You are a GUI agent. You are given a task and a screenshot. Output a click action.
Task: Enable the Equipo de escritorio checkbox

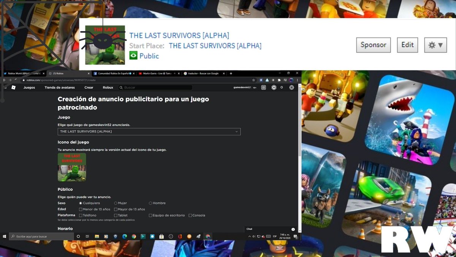pos(150,215)
